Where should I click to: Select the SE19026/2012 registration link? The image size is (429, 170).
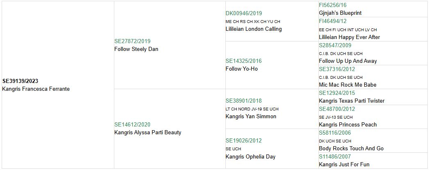point(243,140)
